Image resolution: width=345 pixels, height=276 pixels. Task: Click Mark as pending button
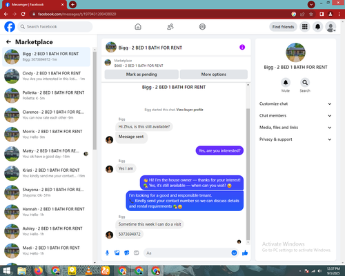coord(141,75)
